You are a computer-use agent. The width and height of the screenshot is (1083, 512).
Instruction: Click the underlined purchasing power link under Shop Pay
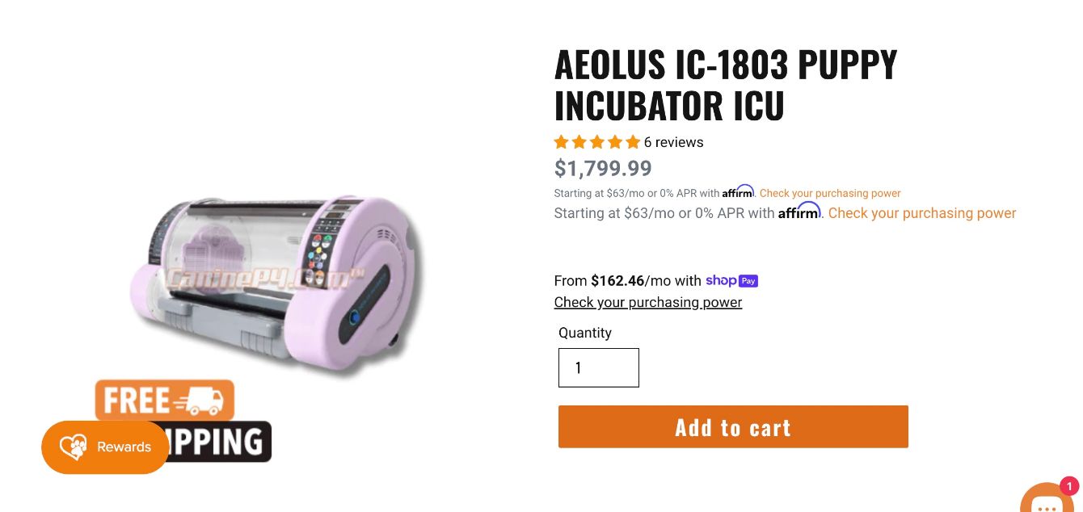click(647, 302)
